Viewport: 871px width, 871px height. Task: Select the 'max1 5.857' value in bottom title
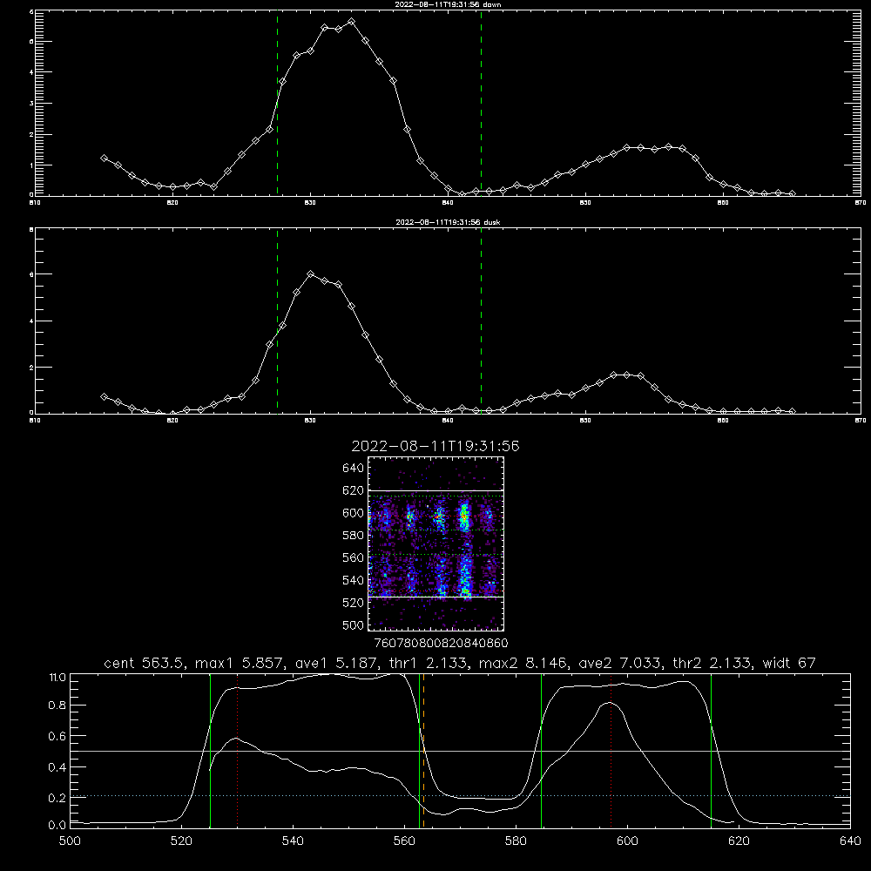[x=237, y=663]
